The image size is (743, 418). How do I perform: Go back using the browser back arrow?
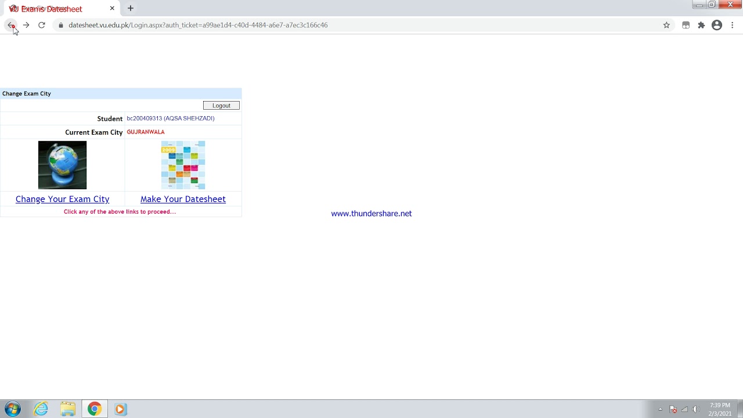pos(11,25)
